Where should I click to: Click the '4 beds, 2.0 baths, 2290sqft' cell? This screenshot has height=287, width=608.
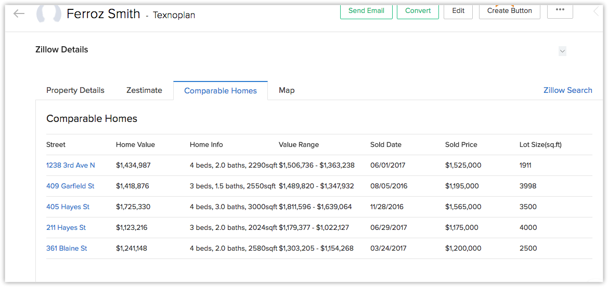[x=234, y=165]
